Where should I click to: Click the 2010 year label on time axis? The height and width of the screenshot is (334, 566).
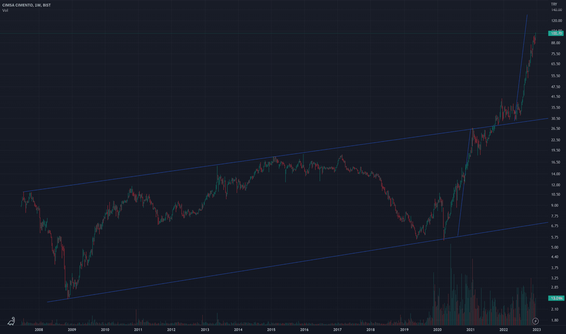pyautogui.click(x=105, y=330)
